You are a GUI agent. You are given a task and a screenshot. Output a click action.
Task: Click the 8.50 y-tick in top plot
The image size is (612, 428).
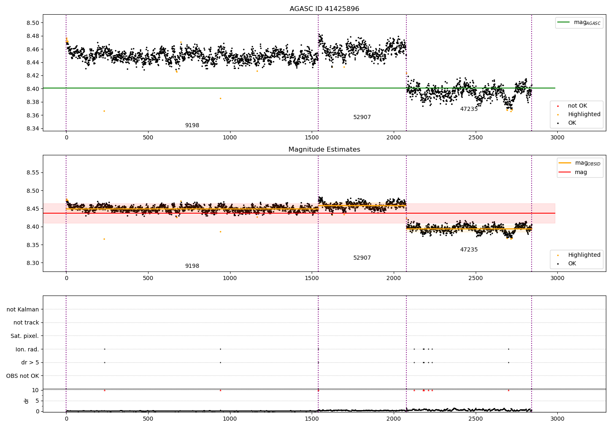point(32,23)
